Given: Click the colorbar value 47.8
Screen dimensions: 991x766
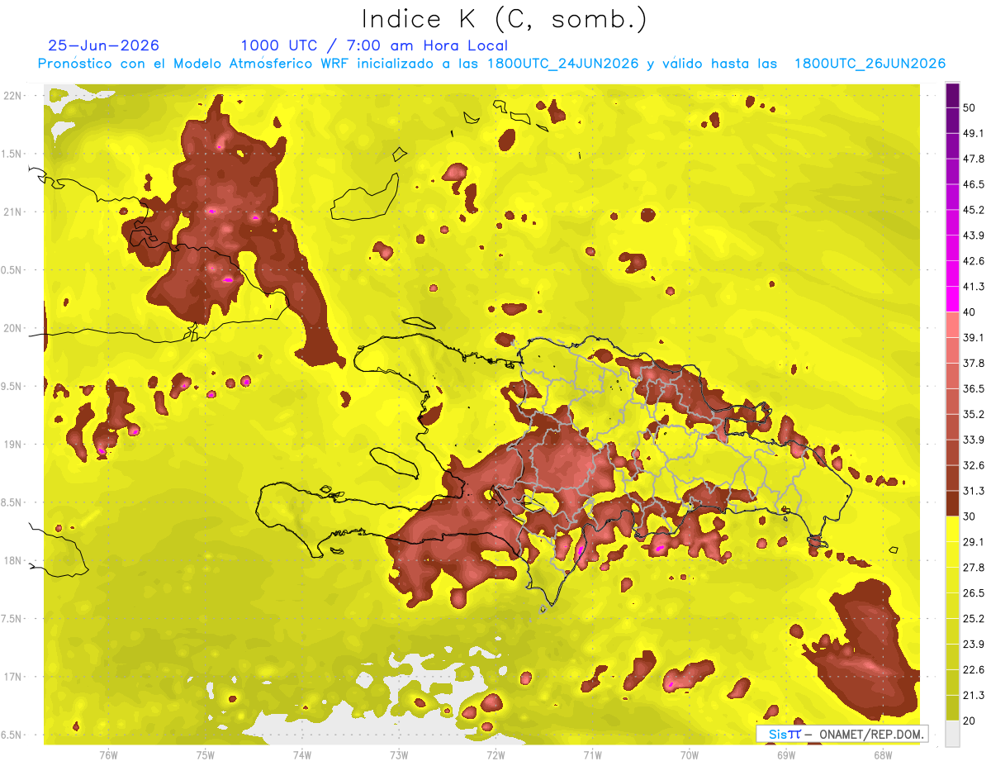Looking at the screenshot, I should coord(974,159).
